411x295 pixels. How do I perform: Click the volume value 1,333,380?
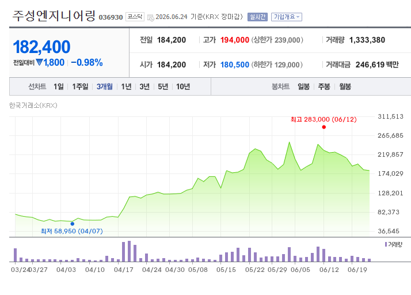point(367,40)
